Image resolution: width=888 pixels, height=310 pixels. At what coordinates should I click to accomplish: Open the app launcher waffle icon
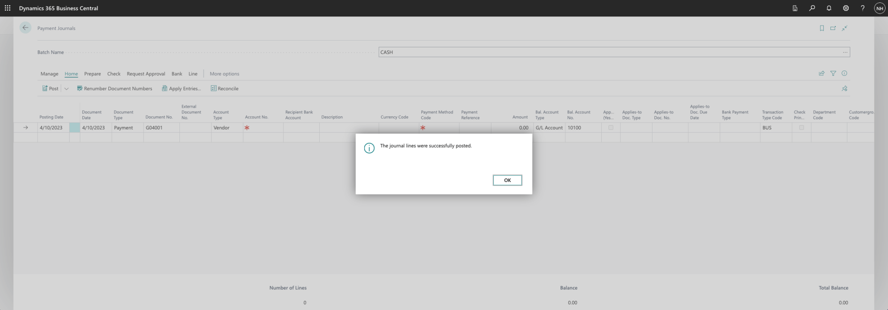8,8
